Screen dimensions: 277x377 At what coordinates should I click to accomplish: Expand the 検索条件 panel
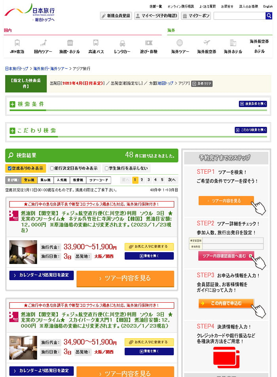pyautogui.click(x=253, y=104)
